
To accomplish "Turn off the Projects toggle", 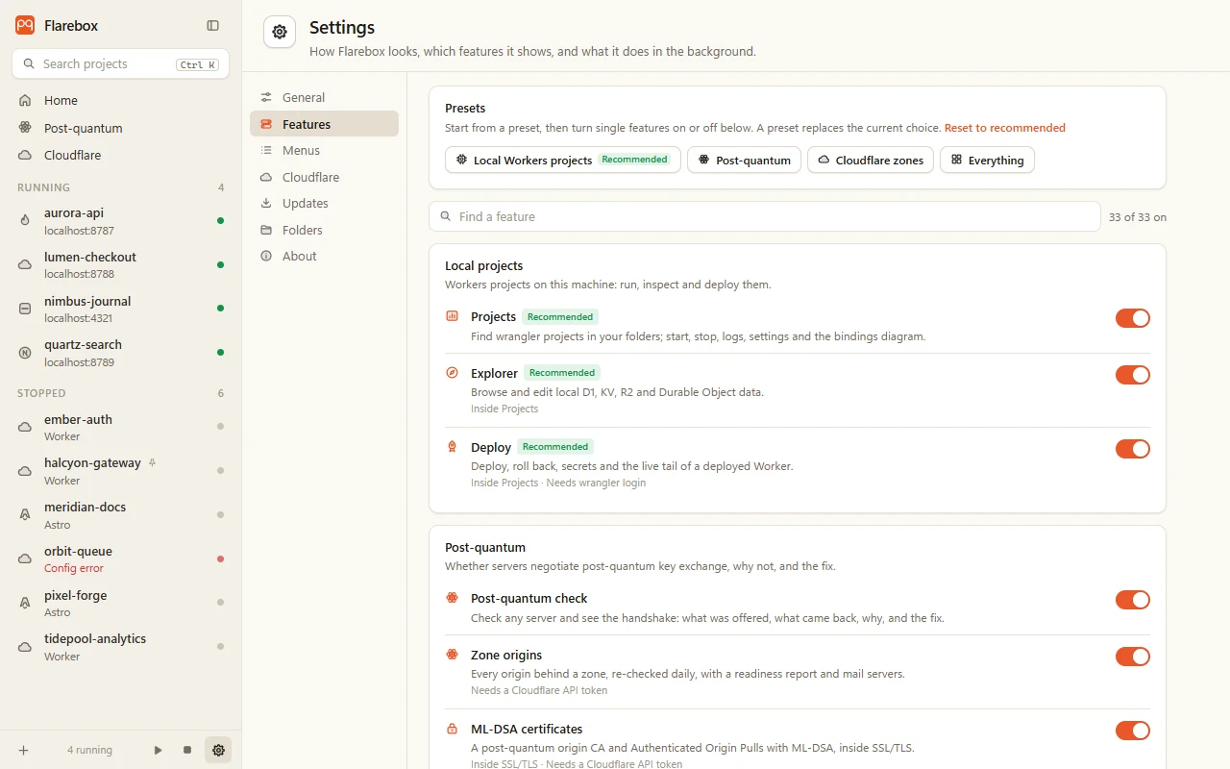I will point(1133,318).
